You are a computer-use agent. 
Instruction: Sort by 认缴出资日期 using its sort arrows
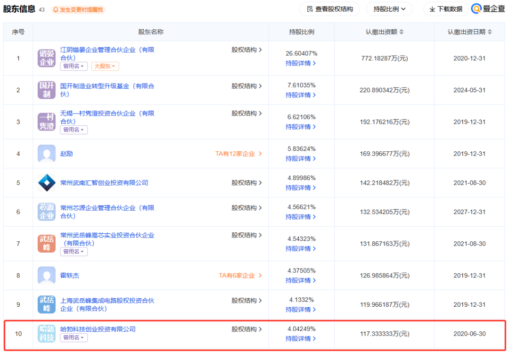click(490, 32)
